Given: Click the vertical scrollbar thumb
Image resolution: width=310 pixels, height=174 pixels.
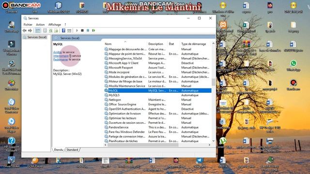Looking at the screenshot, I should pos(213,82).
